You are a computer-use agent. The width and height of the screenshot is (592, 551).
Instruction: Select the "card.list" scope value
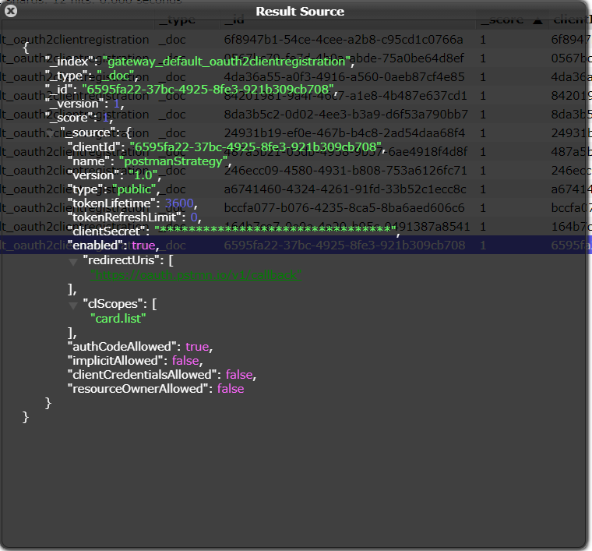(x=118, y=318)
